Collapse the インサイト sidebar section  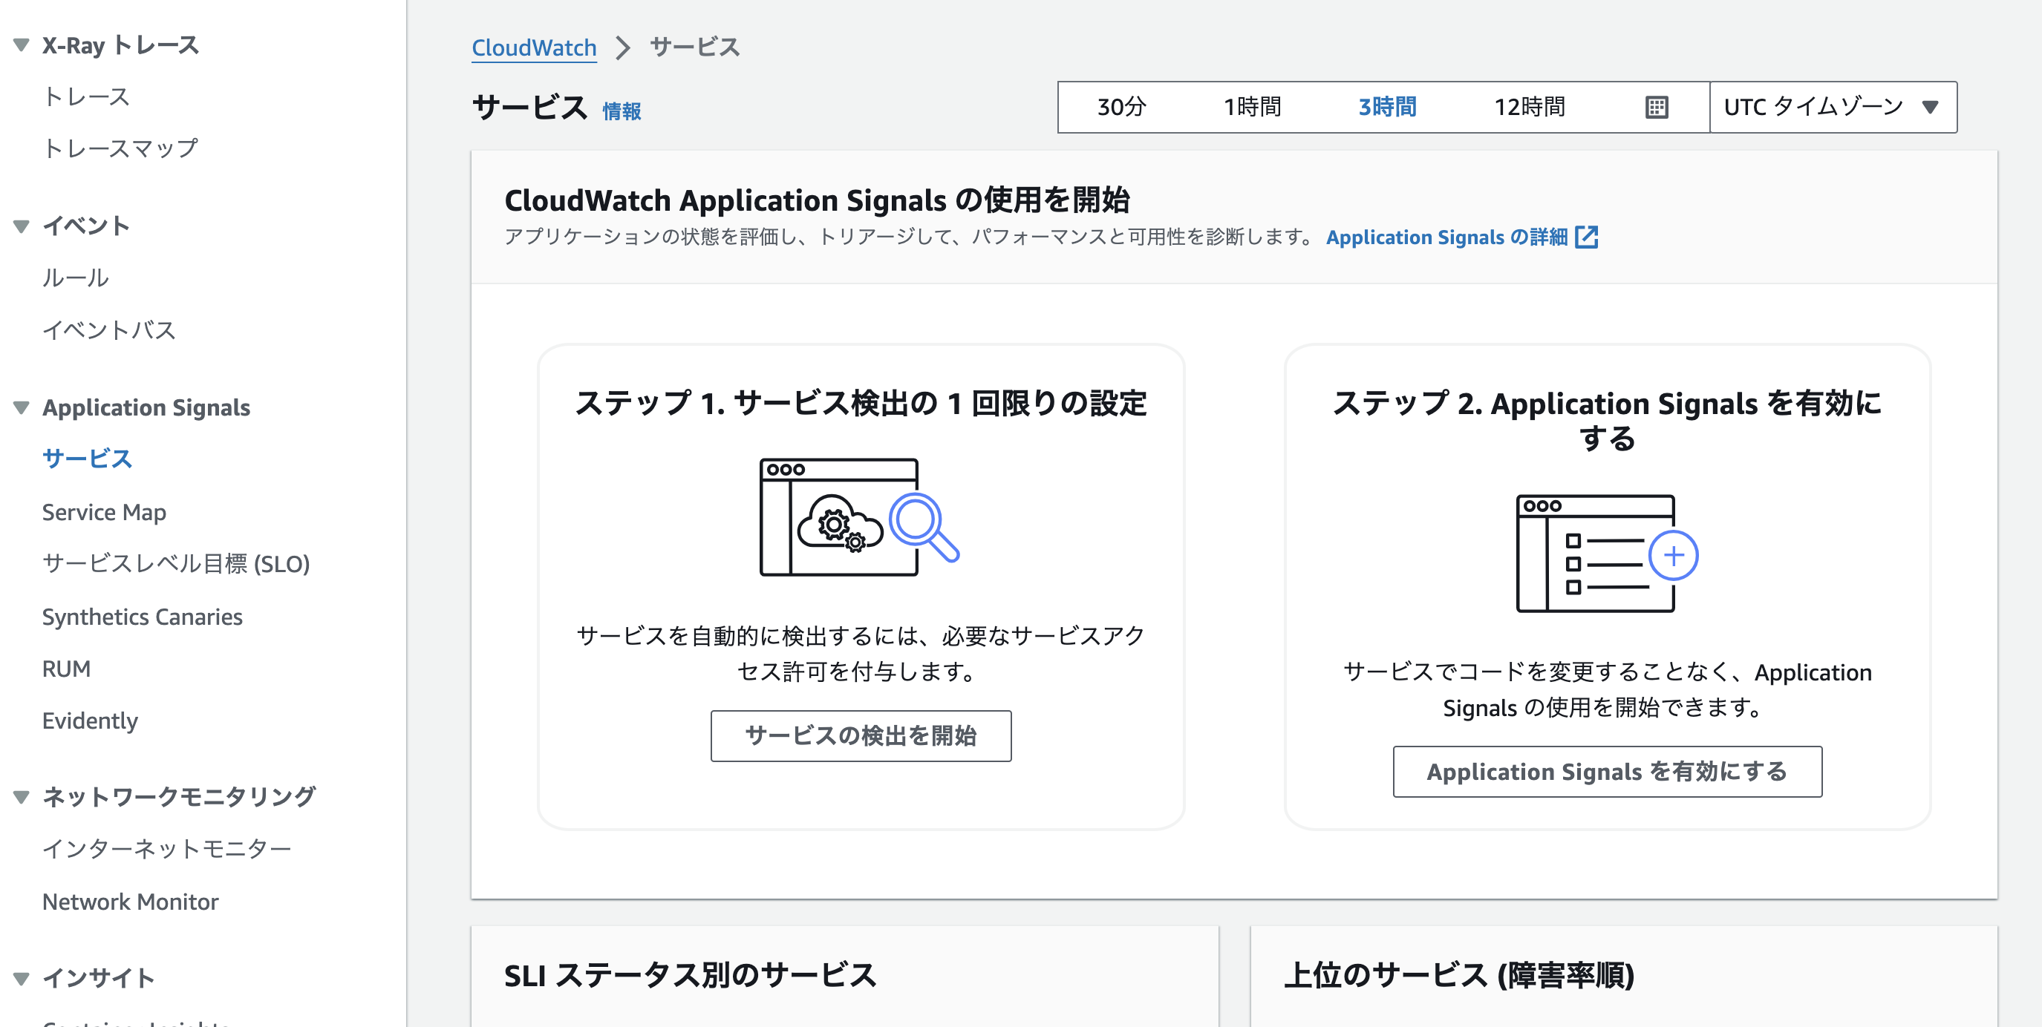[x=22, y=979]
